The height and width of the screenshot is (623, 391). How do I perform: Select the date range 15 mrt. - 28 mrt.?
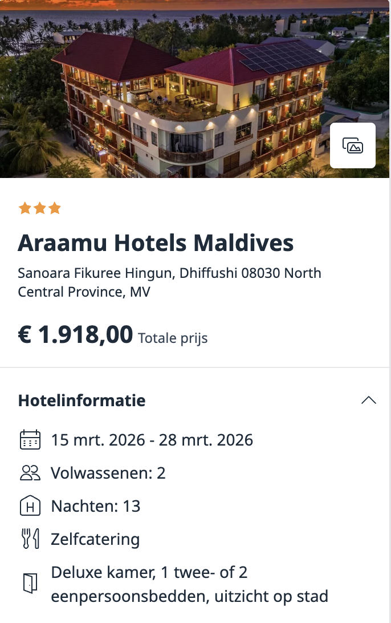(x=152, y=440)
